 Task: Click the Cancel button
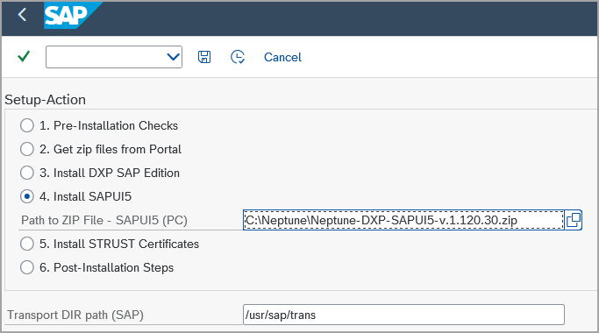282,57
